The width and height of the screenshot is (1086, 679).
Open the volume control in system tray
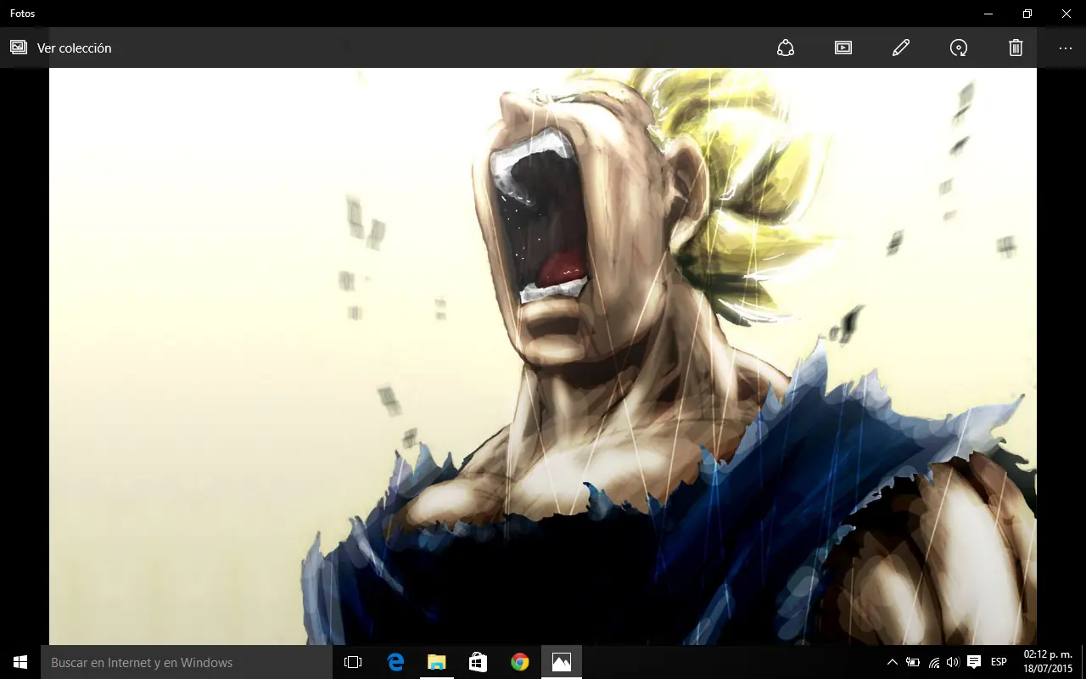coord(953,662)
